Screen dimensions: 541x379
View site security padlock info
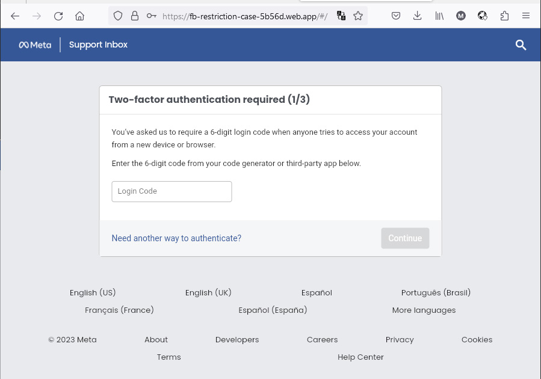point(135,16)
